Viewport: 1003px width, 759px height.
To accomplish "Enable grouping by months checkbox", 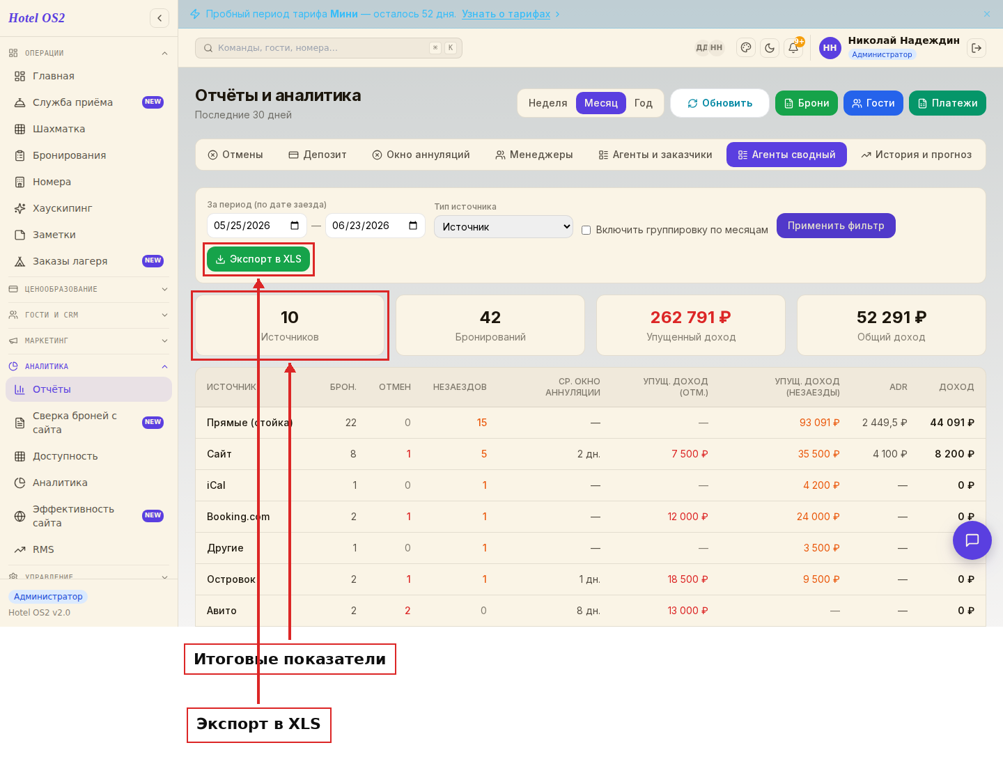I will [x=586, y=230].
